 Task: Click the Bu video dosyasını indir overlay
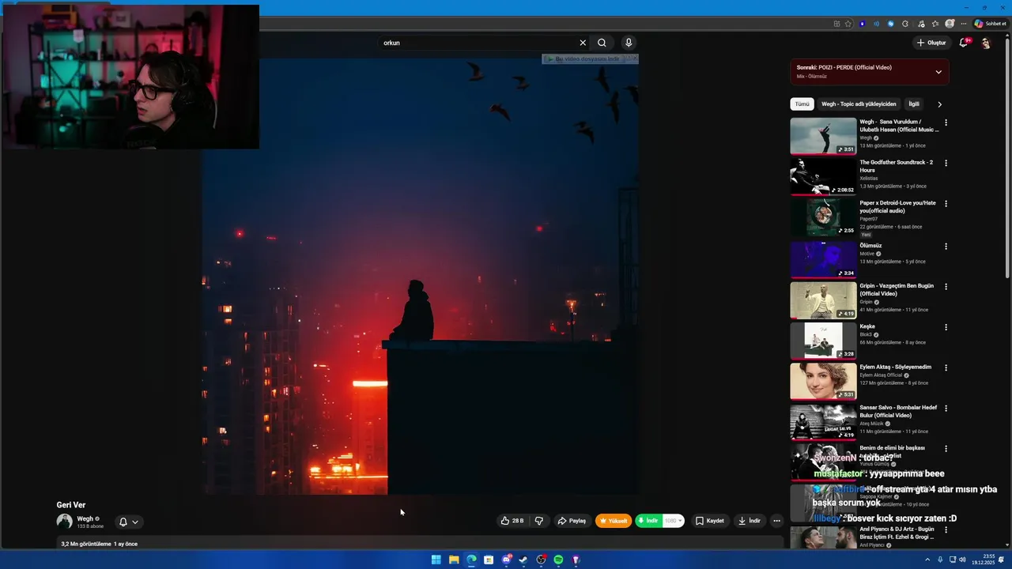(590, 59)
